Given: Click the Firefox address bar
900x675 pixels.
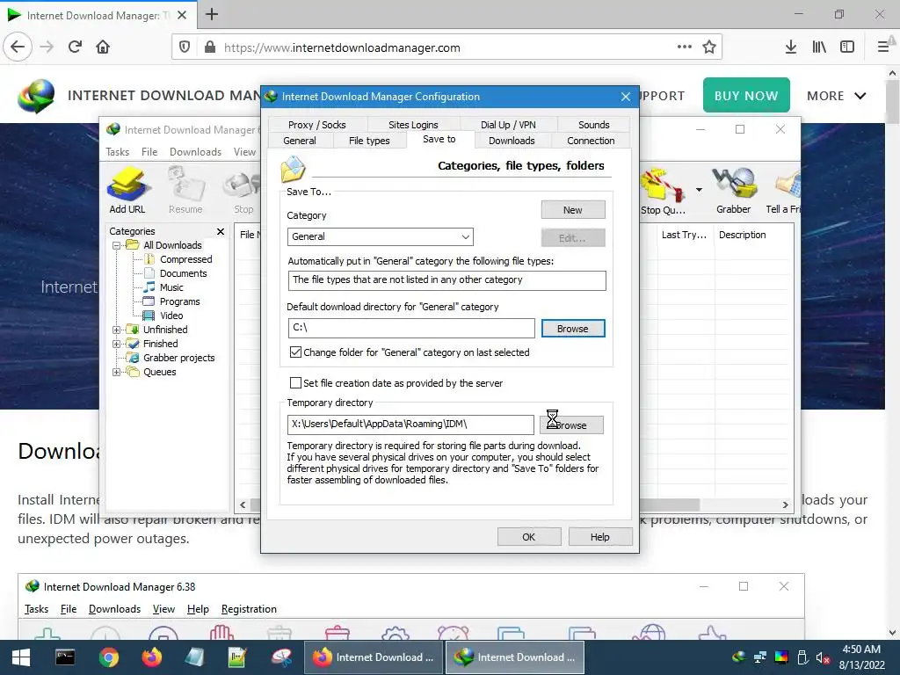Looking at the screenshot, I should pos(446,47).
